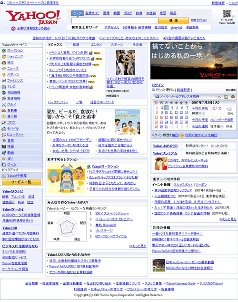The image size is (238, 302).
Task: Click the ファイナンス finance icon
Action: tap(4, 81)
